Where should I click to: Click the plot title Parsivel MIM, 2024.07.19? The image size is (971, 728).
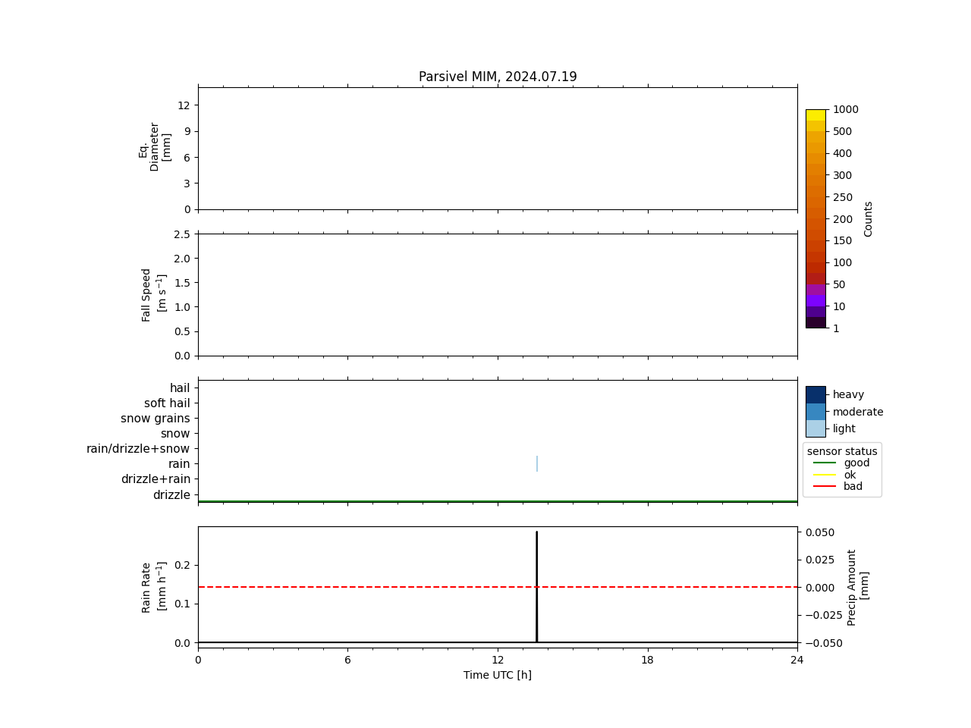click(x=498, y=77)
